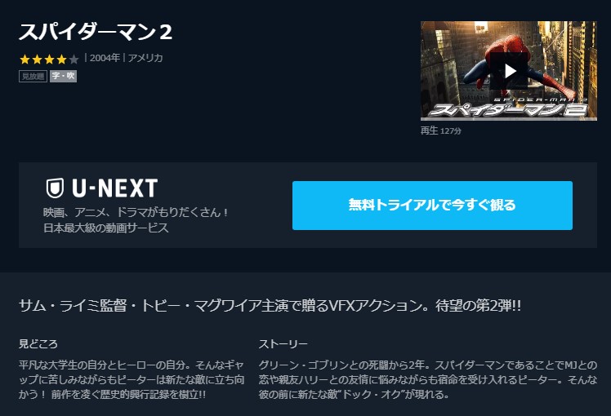Click the second yellow rating star

(37, 60)
